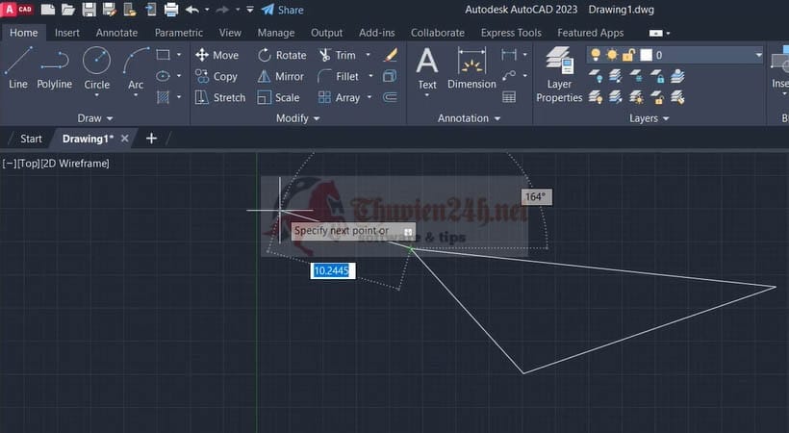Image resolution: width=789 pixels, height=433 pixels.
Task: Click the Plot printer icon
Action: pyautogui.click(x=171, y=10)
